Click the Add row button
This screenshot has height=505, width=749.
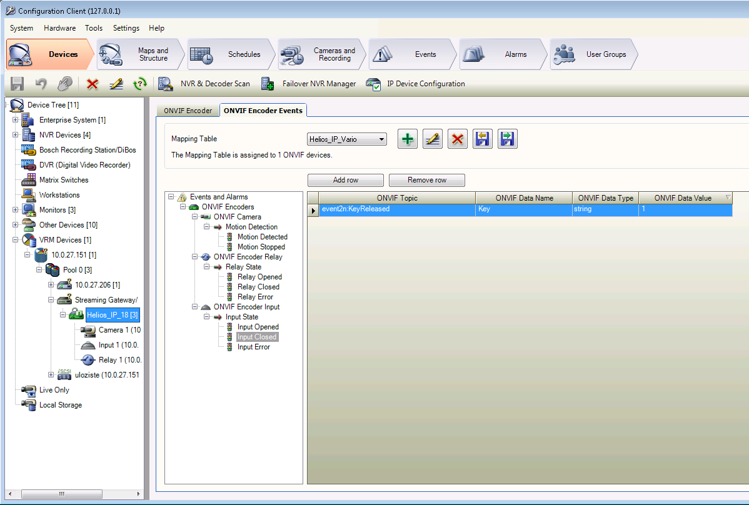346,180
